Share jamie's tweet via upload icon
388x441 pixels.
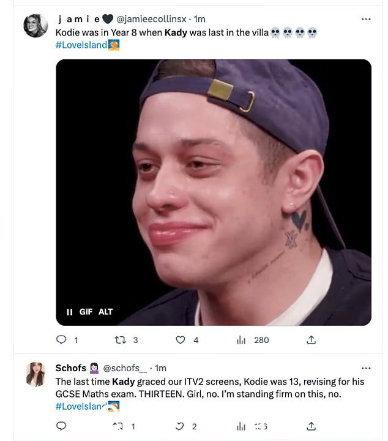[x=311, y=340]
